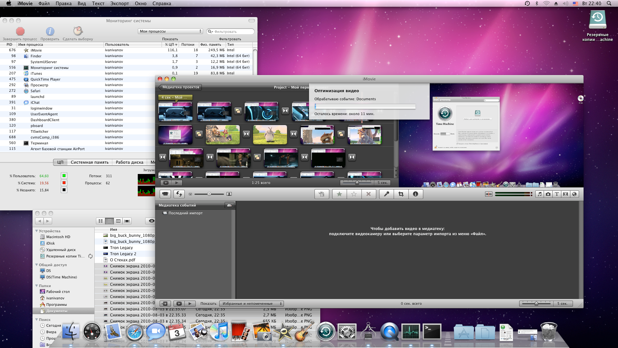This screenshot has height=348, width=618.
Task: Open the 'Избранные и непомеченные' popup
Action: (x=251, y=304)
